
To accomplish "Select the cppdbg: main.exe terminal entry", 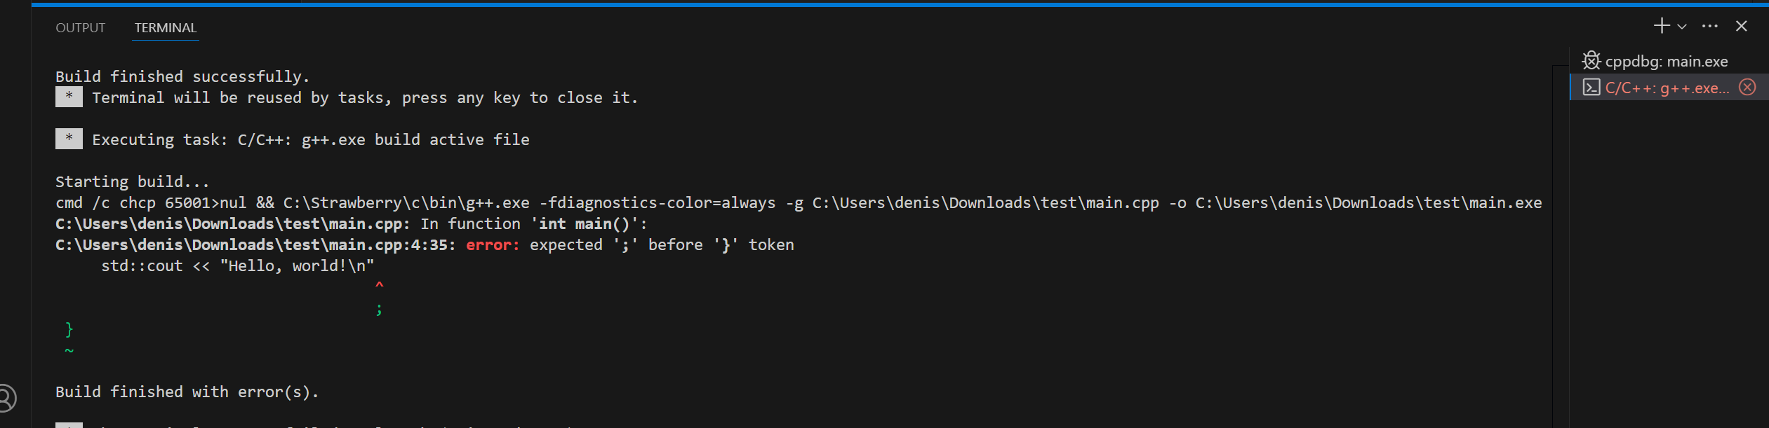I will pos(1666,62).
